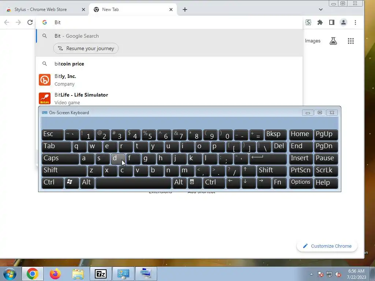Toggle the Fn key
375x281 pixels.
point(279,183)
